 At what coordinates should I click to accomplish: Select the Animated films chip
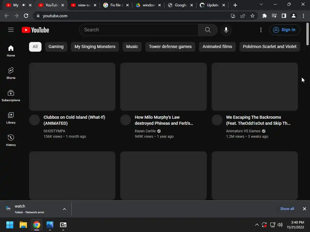point(217,47)
